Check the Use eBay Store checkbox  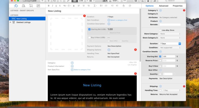(x=160, y=30)
